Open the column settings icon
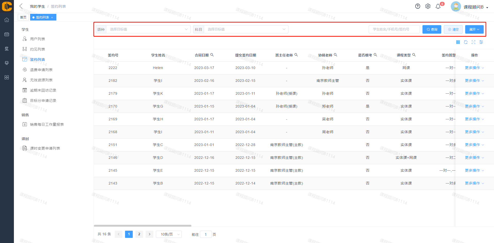The image size is (494, 243). pyautogui.click(x=481, y=42)
